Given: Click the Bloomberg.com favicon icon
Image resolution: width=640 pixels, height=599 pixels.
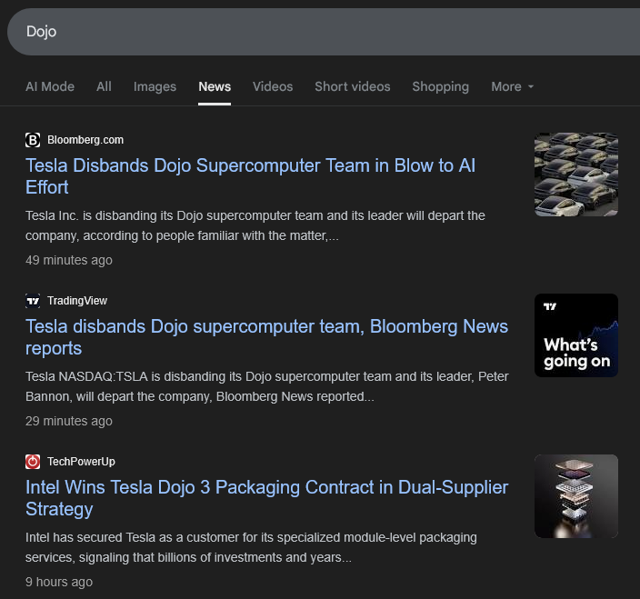Looking at the screenshot, I should (33, 140).
